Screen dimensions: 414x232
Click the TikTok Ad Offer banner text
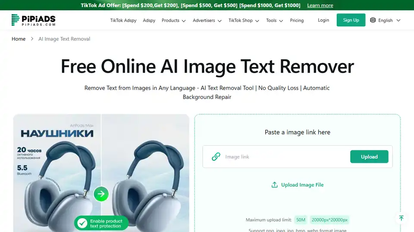(x=191, y=5)
